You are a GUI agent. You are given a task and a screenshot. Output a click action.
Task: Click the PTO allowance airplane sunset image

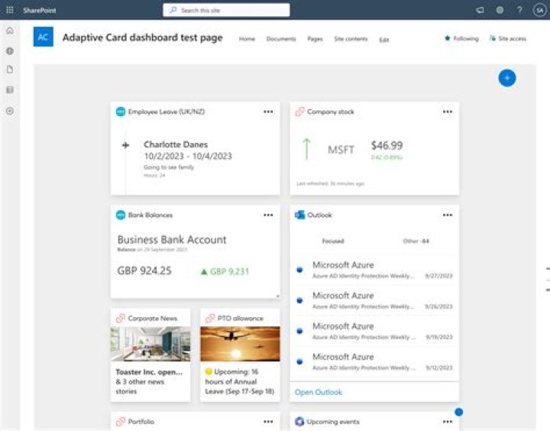[x=241, y=344]
